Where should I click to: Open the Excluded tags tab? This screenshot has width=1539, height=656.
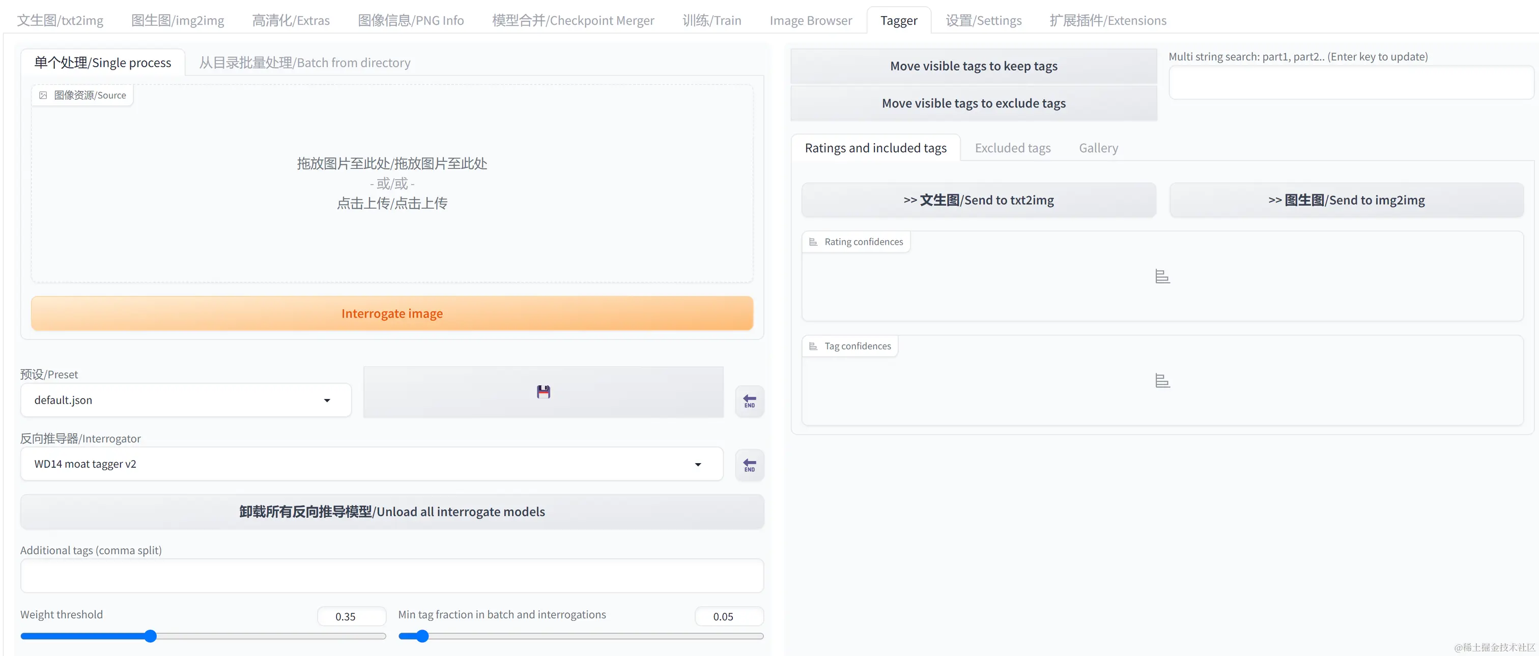1012,148
